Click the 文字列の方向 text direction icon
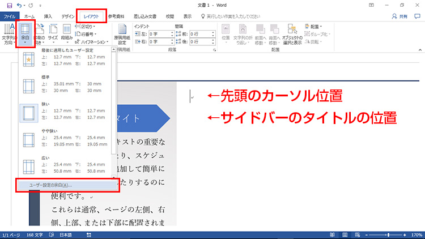 pyautogui.click(x=8, y=34)
